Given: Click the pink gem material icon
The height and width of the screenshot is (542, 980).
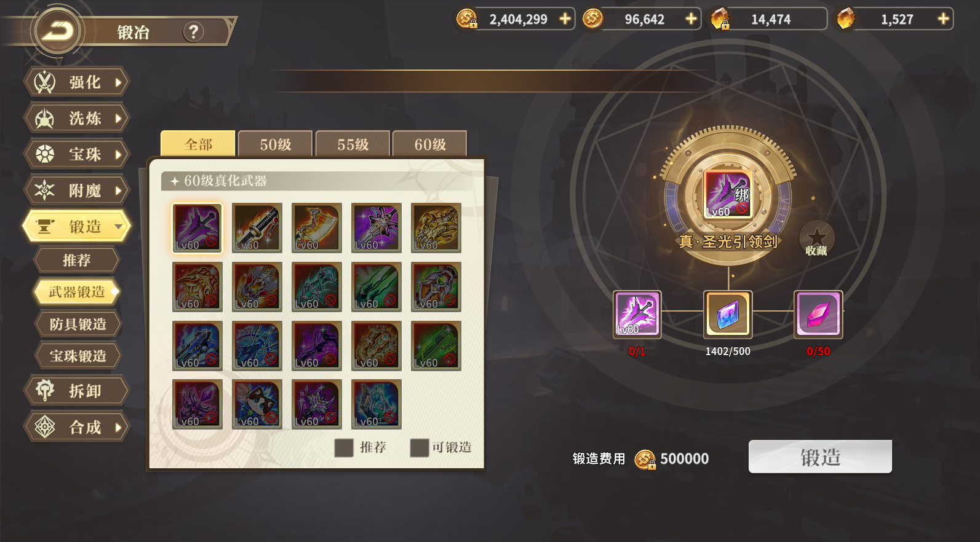Looking at the screenshot, I should tap(818, 315).
